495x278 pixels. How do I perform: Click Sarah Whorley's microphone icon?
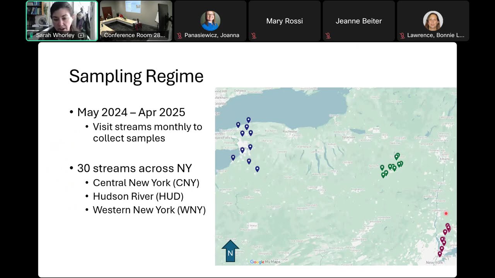click(x=32, y=35)
